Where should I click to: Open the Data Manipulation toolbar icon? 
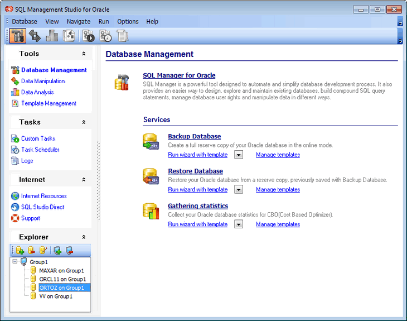point(35,36)
